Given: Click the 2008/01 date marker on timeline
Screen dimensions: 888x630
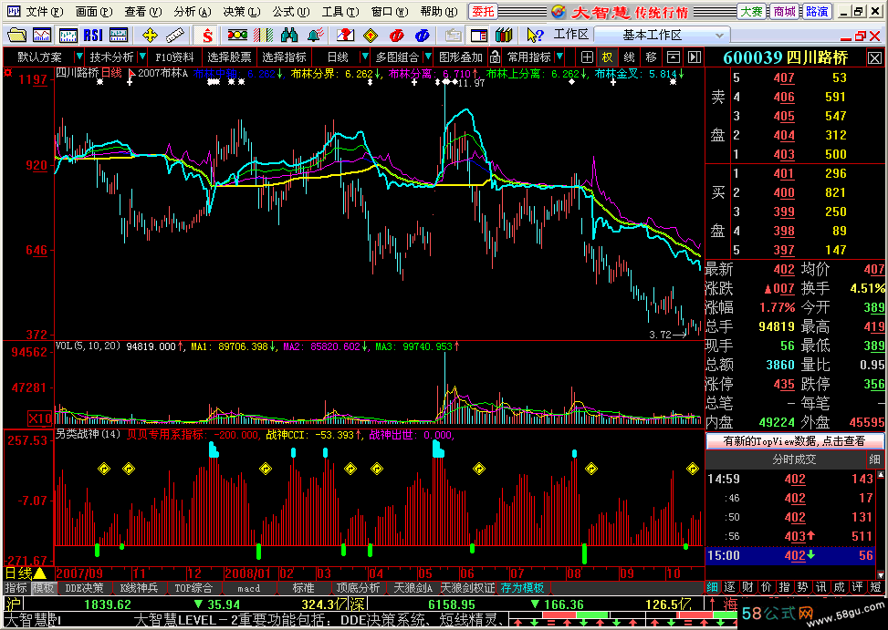Looking at the screenshot, I should 247,573.
